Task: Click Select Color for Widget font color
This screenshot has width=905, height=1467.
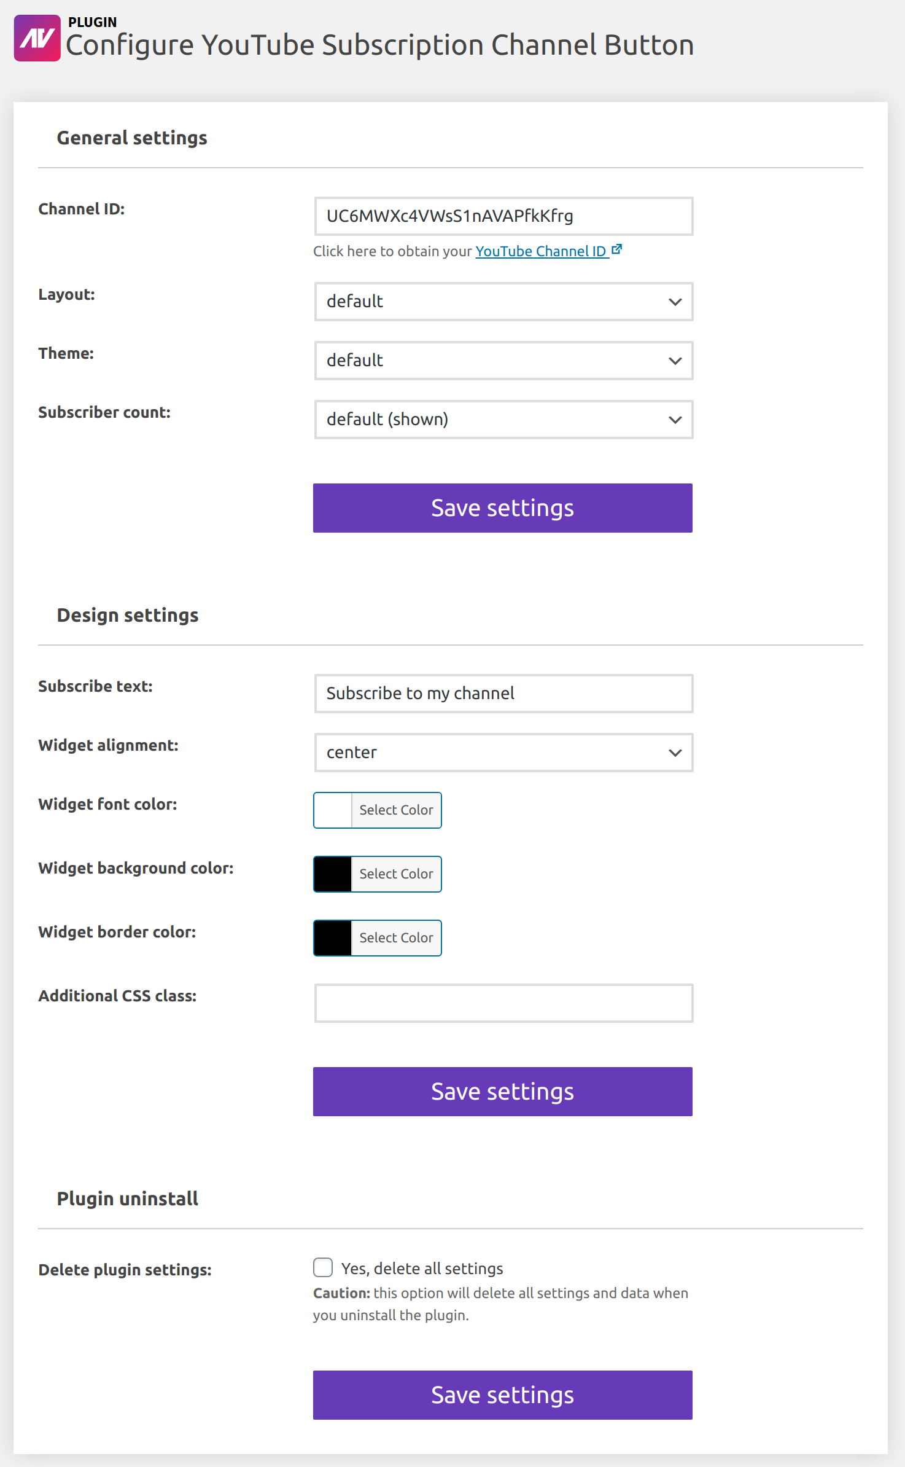Action: point(396,810)
